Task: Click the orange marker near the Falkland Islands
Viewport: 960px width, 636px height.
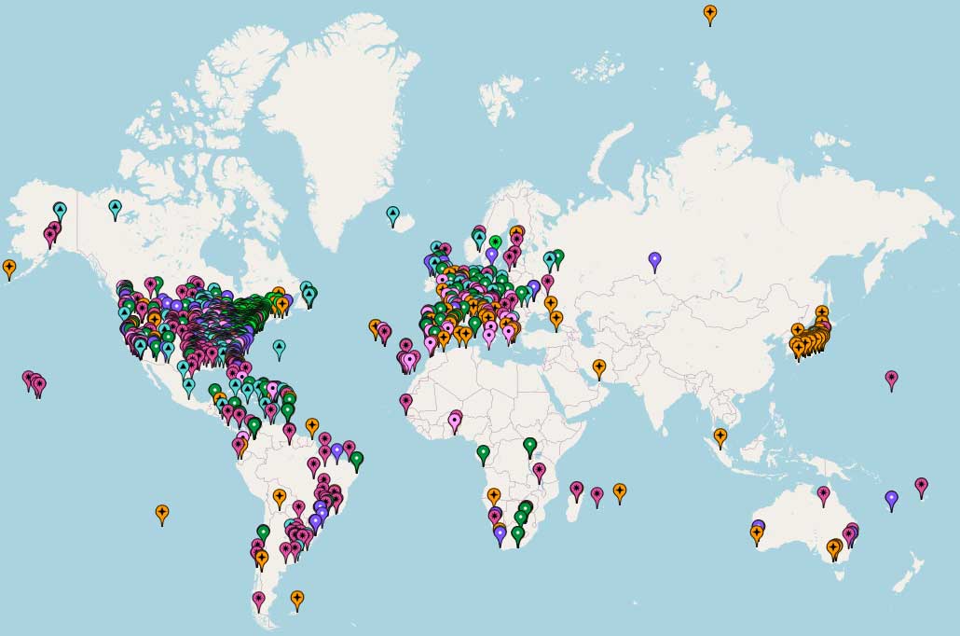Action: [x=296, y=598]
